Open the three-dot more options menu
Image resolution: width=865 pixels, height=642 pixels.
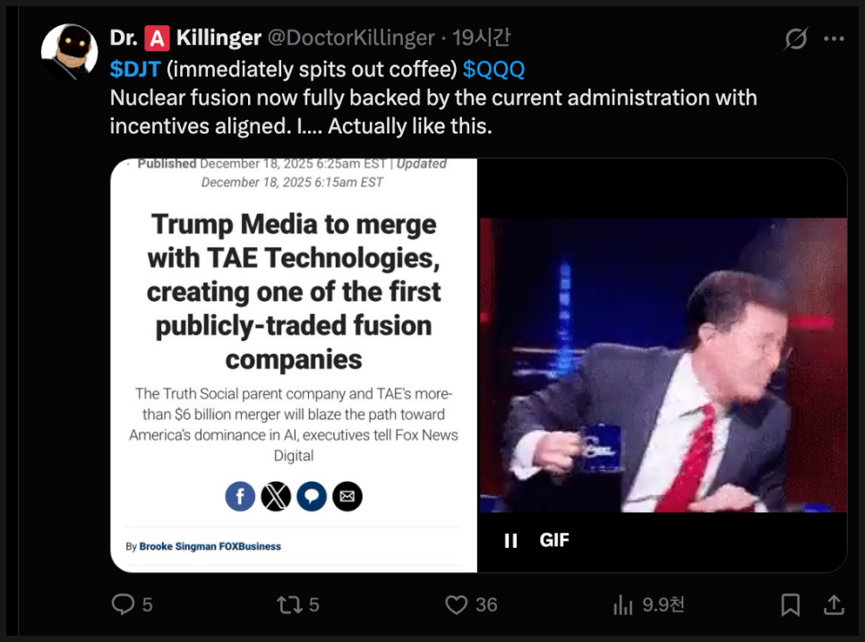[x=834, y=39]
